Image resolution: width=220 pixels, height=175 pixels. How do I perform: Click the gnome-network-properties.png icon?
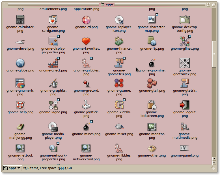[53, 149]
